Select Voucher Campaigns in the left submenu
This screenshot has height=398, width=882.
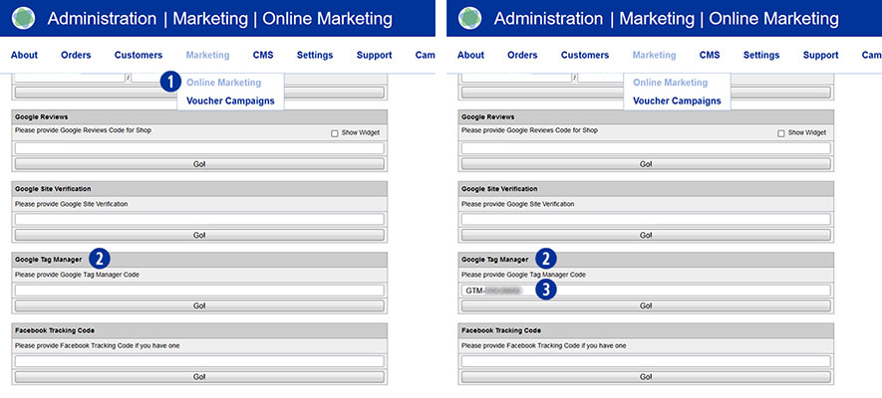[230, 100]
